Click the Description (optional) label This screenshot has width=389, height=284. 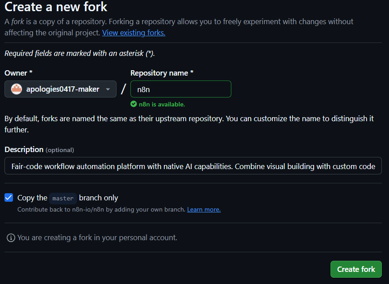[39, 149]
